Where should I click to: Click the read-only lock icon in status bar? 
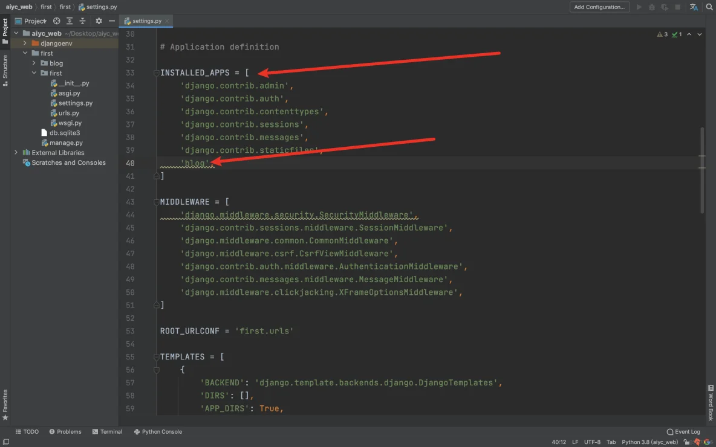[x=686, y=442]
